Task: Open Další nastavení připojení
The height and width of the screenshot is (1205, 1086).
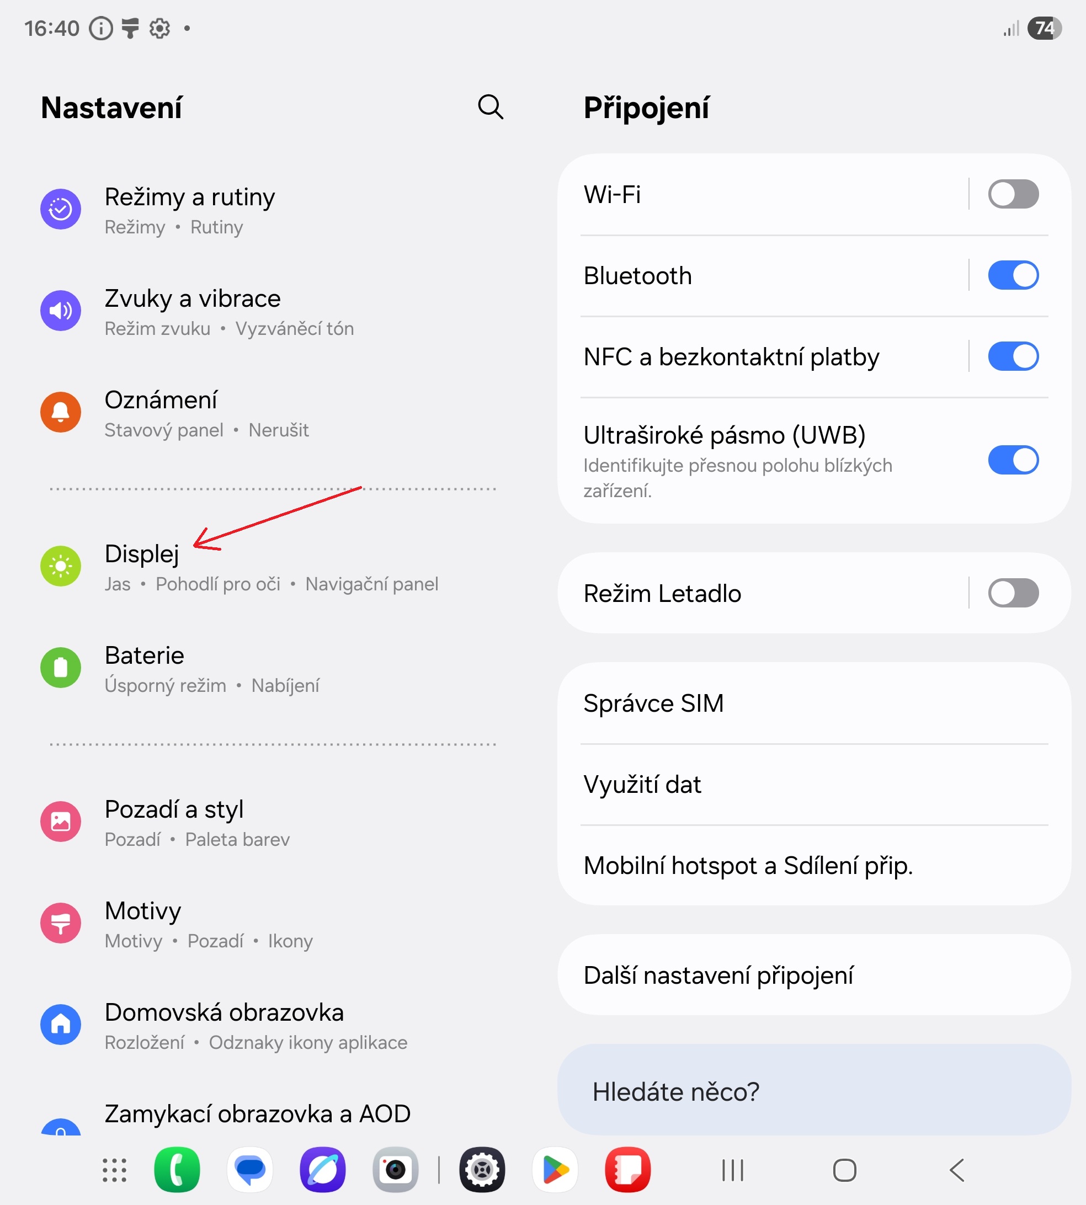Action: pos(814,975)
